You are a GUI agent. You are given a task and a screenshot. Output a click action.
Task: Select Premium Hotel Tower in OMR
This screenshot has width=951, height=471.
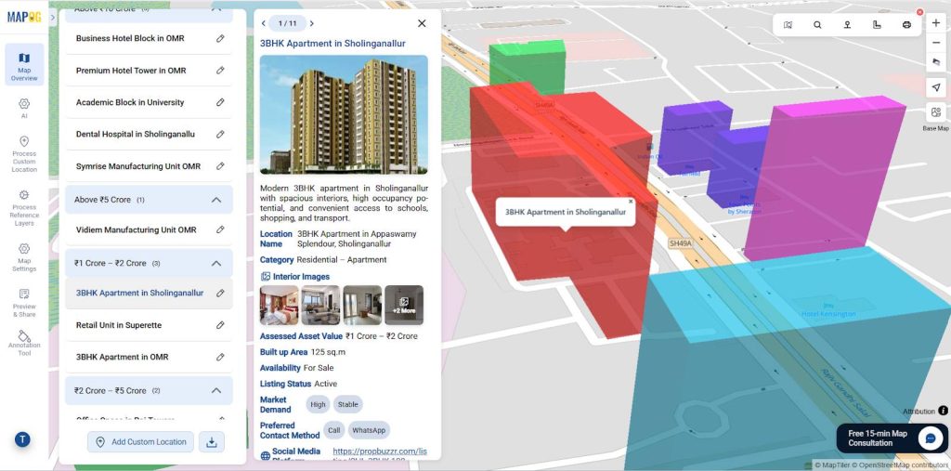click(x=131, y=71)
